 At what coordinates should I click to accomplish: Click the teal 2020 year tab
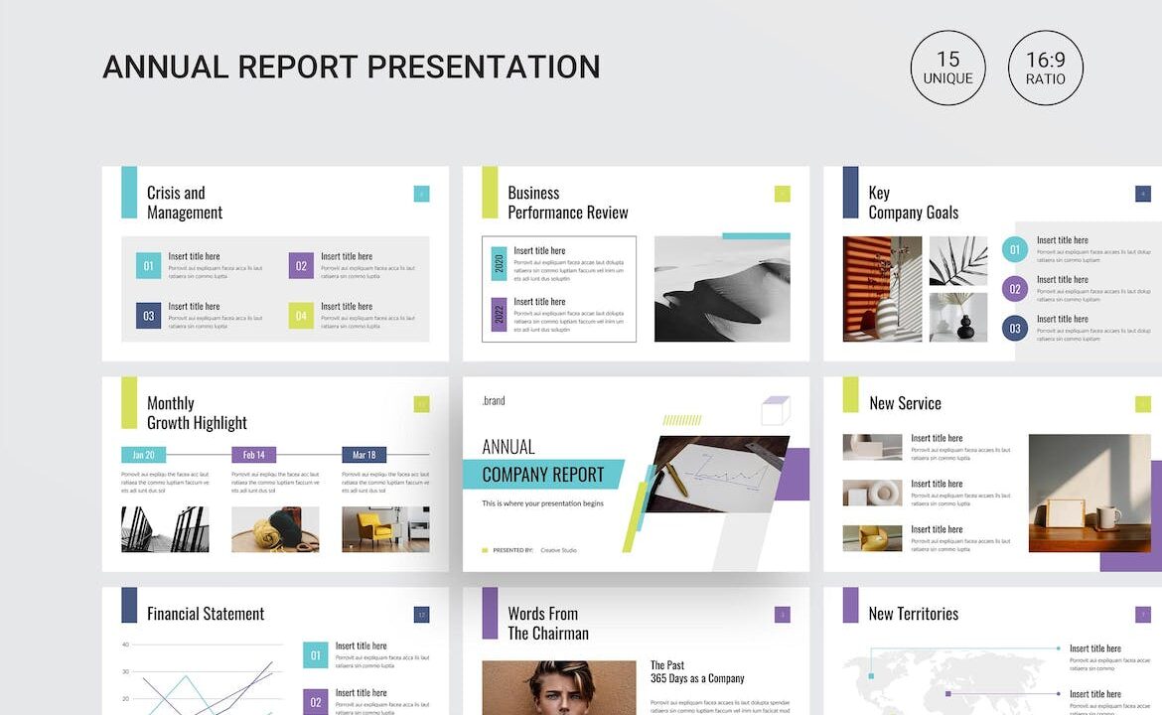(x=499, y=263)
